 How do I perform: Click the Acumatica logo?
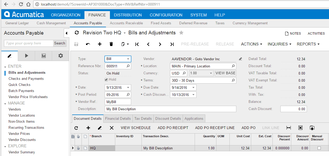click(24, 15)
